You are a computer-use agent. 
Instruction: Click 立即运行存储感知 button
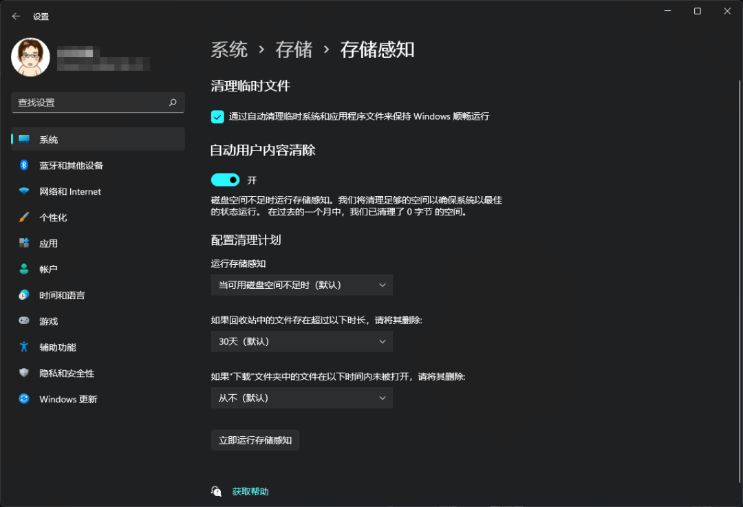255,440
